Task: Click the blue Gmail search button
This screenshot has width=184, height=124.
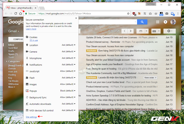Action: tap(142, 22)
